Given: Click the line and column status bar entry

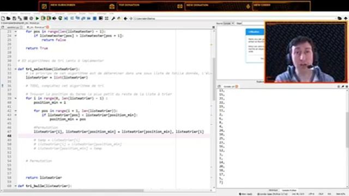Looking at the screenshot, I should point(298,194).
